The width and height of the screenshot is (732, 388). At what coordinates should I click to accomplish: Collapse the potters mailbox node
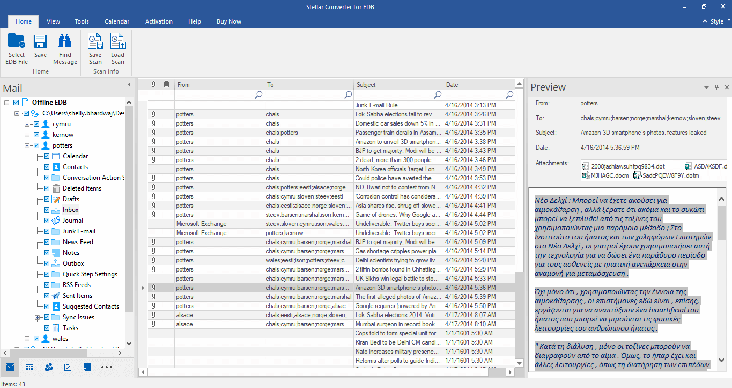(x=27, y=145)
